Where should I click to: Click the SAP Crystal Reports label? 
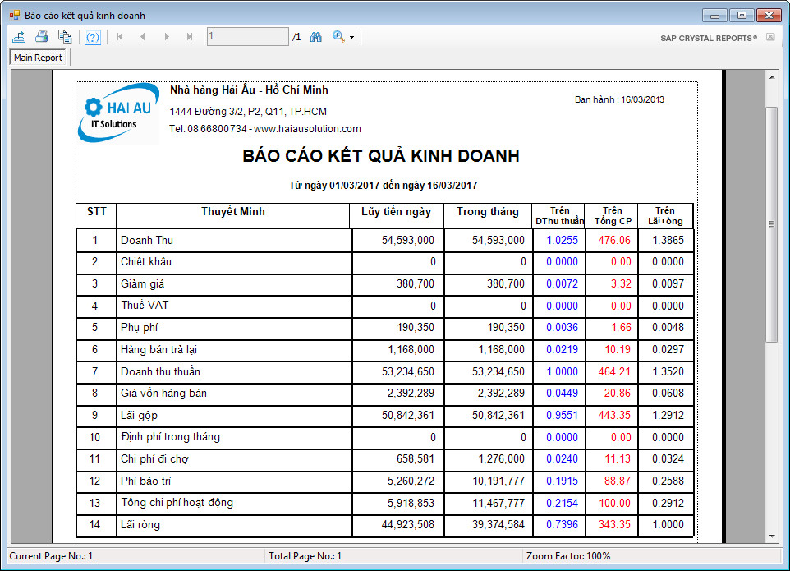(709, 39)
